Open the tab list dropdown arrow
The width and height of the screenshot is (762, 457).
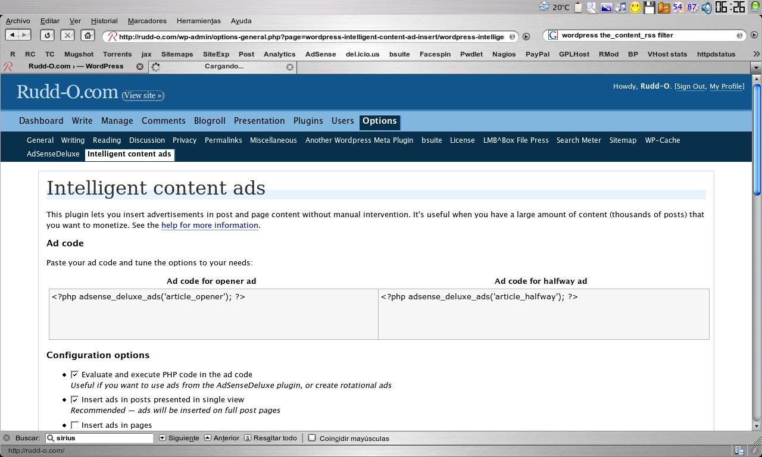coord(756,67)
